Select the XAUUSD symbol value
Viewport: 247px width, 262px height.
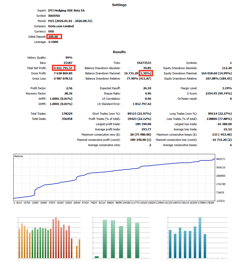click(54, 16)
